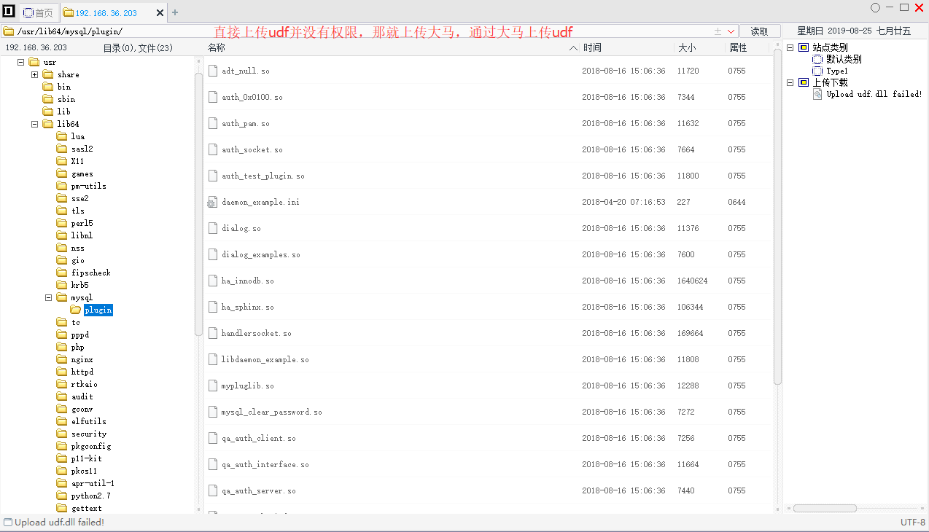Collapse the 'lib64' tree node
Viewport: 929px width, 532px height.
34,124
